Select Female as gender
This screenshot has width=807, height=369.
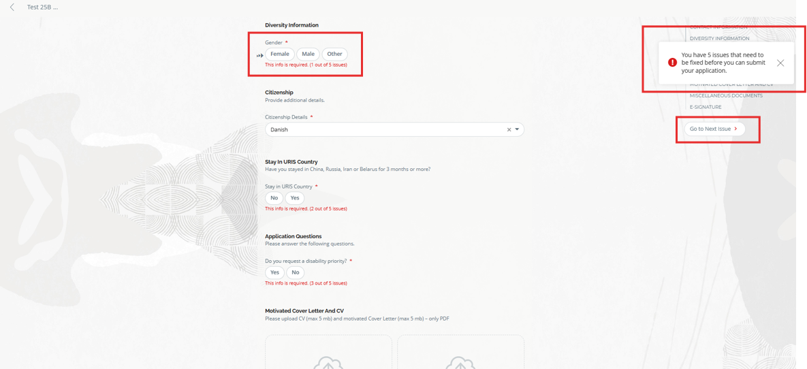click(280, 54)
